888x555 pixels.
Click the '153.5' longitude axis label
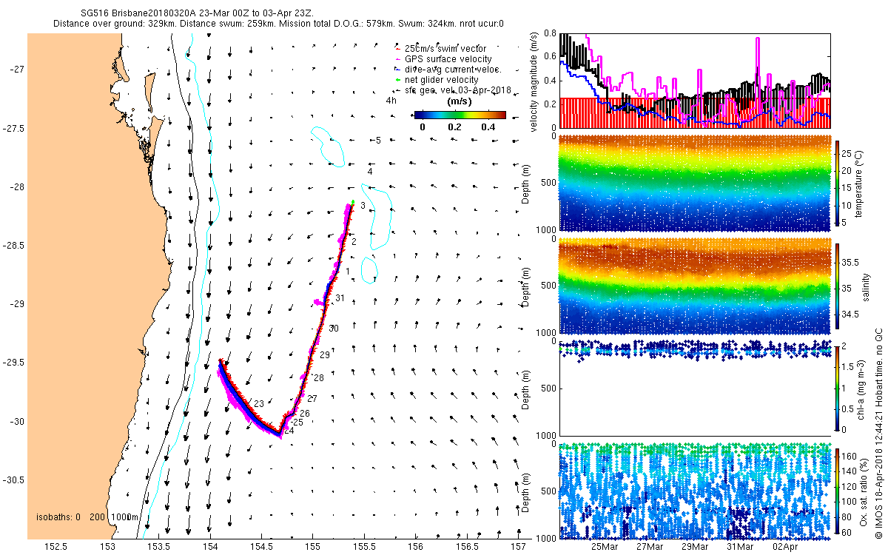[x=159, y=547]
